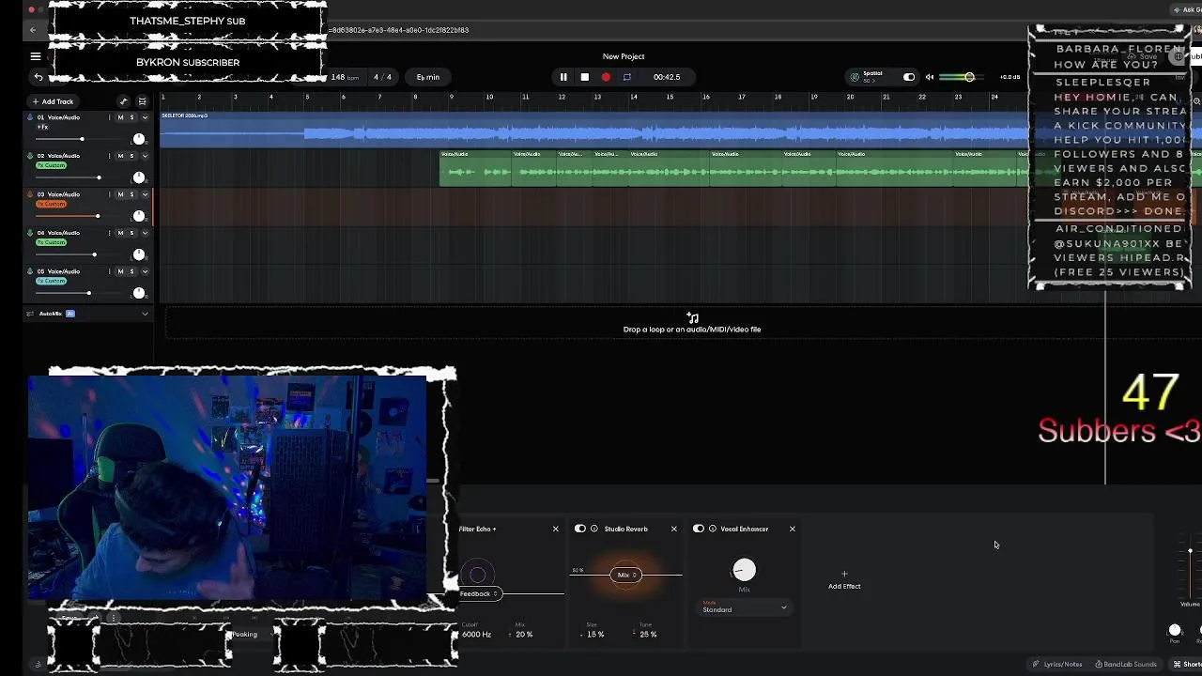
Task: Select the track 01 microphone icon
Action: coord(30,117)
